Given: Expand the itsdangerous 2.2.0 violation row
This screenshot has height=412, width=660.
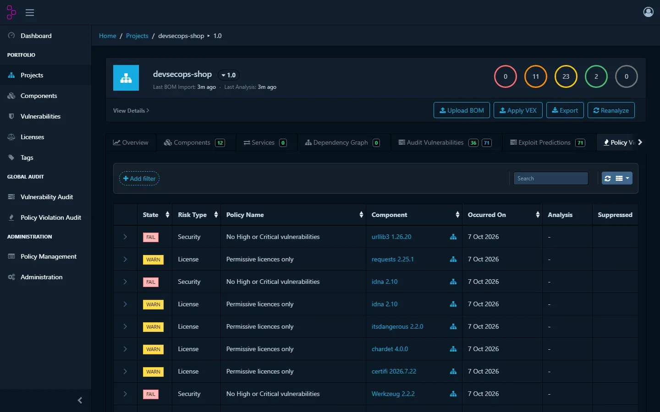Looking at the screenshot, I should (x=125, y=327).
